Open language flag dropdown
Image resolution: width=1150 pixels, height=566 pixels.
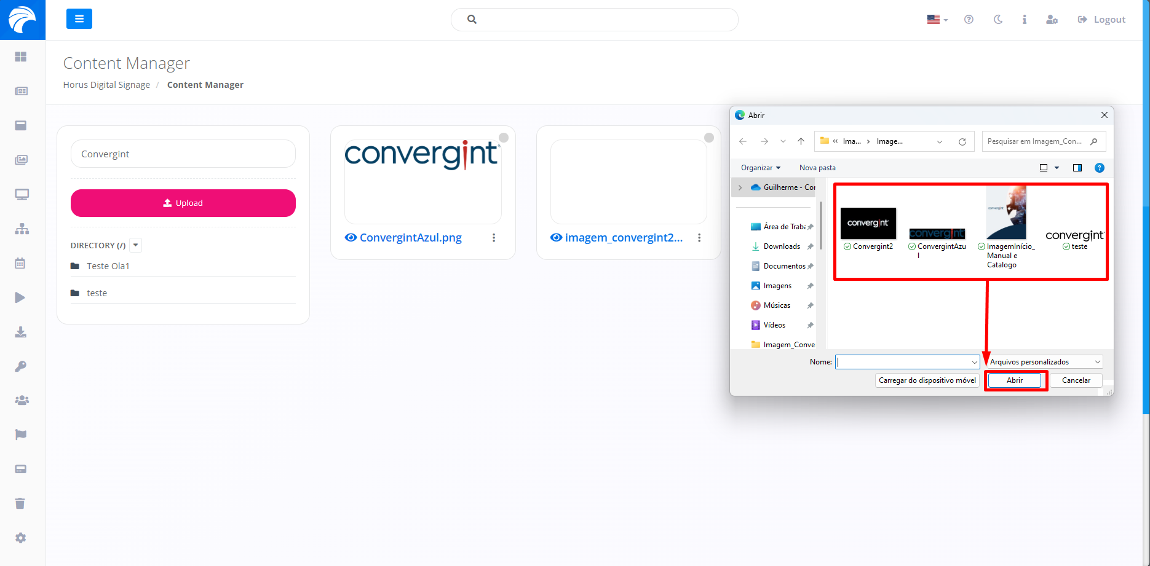937,20
